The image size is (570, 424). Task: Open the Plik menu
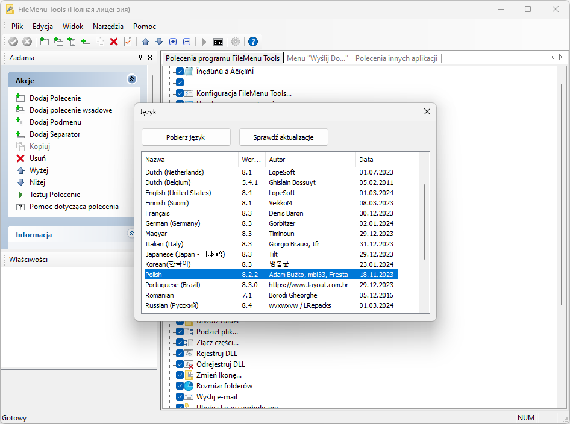(17, 26)
